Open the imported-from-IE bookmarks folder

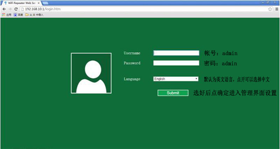tap(34, 15)
